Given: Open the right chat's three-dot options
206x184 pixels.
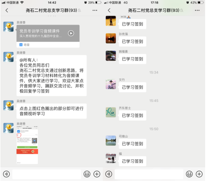Looking at the screenshot, I should tap(197, 10).
